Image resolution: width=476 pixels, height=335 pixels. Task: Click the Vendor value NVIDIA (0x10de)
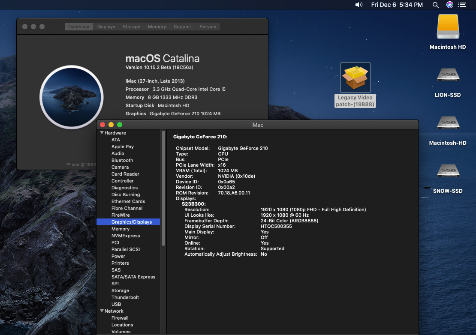pyautogui.click(x=236, y=176)
